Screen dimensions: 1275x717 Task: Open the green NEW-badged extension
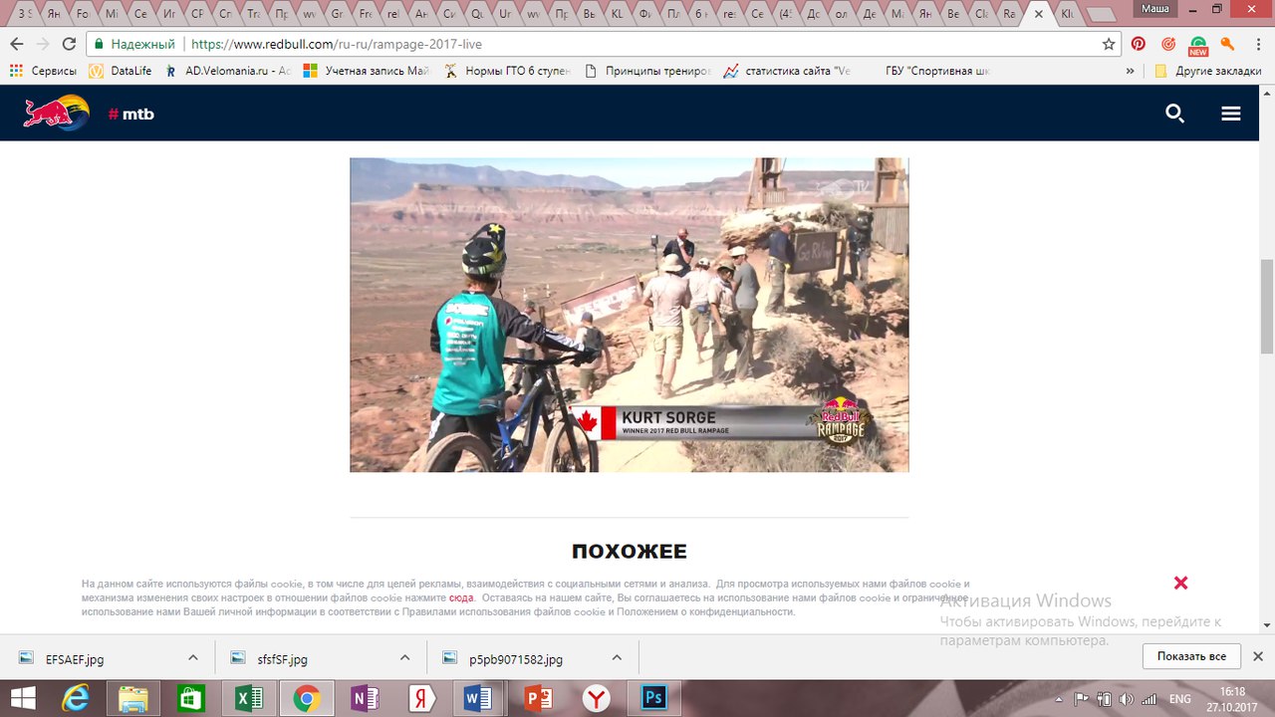(1198, 45)
